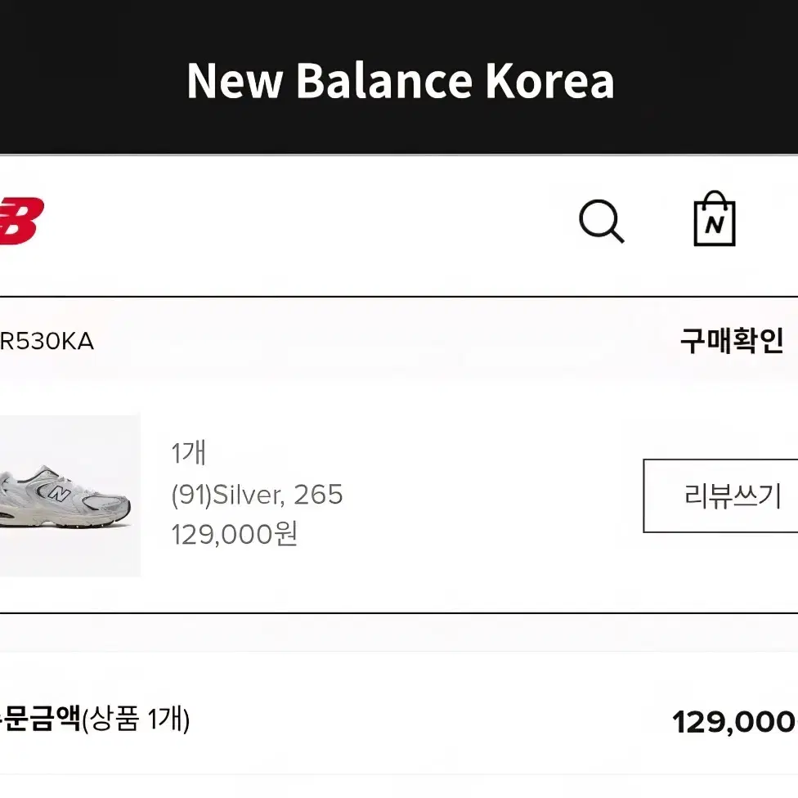Click the 1개 quantity text
The width and height of the screenshot is (798, 798).
[x=189, y=453]
